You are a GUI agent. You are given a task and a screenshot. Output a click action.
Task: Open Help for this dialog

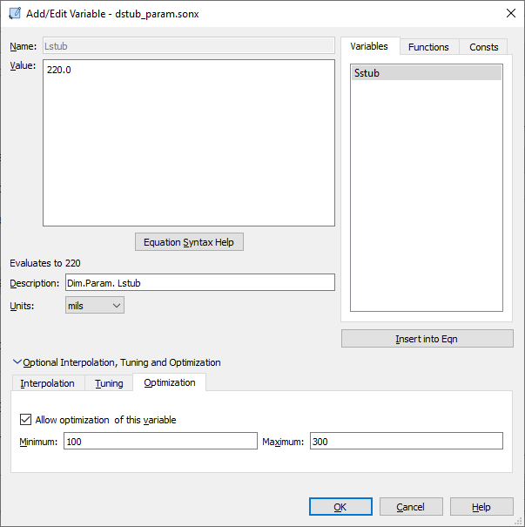(x=481, y=507)
